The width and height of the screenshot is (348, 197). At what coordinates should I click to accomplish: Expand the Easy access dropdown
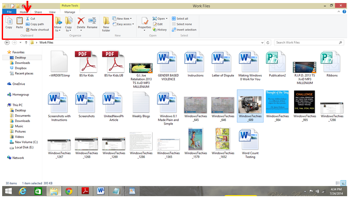(x=124, y=24)
